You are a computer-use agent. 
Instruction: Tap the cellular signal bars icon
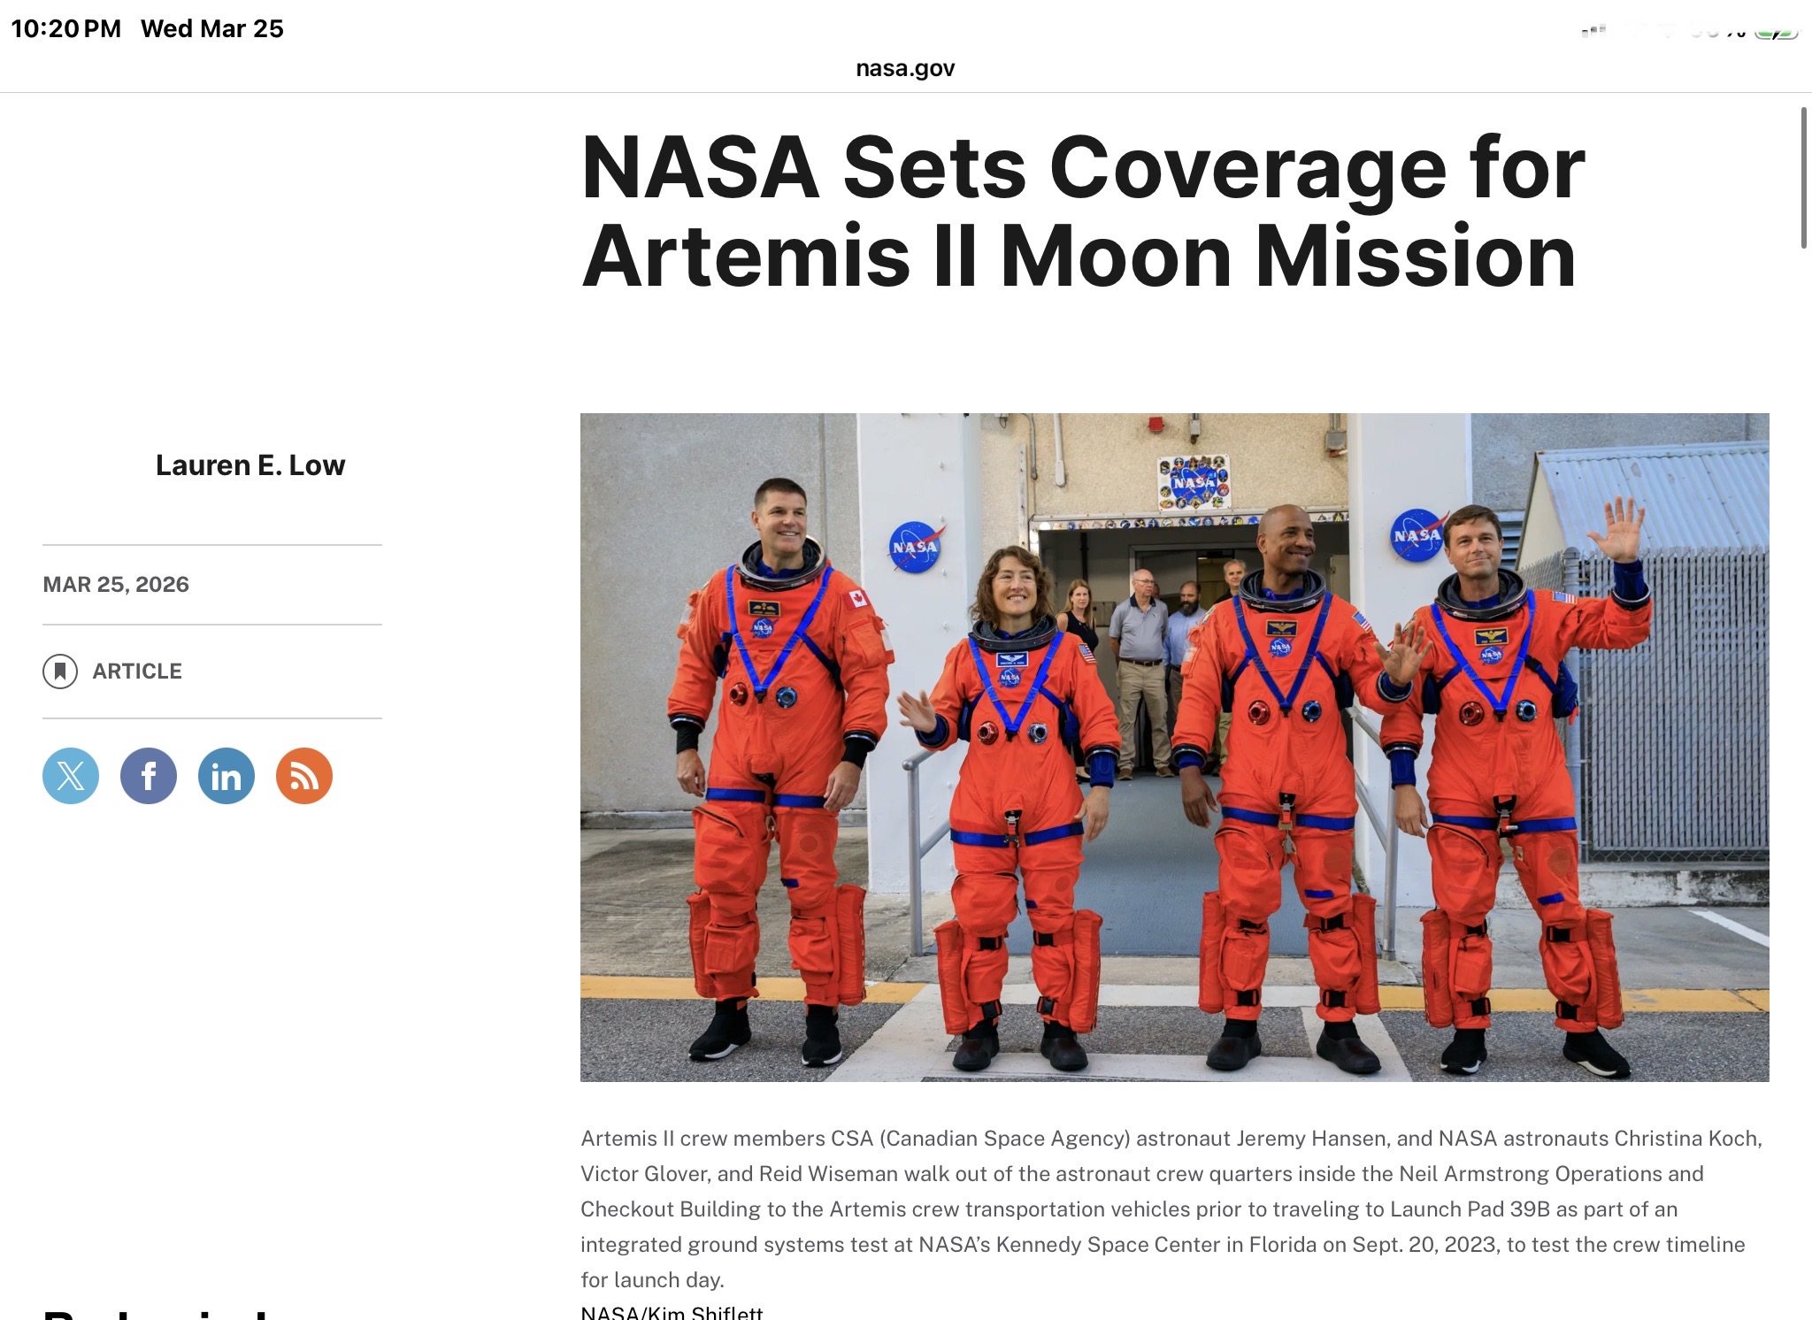coord(1593,31)
